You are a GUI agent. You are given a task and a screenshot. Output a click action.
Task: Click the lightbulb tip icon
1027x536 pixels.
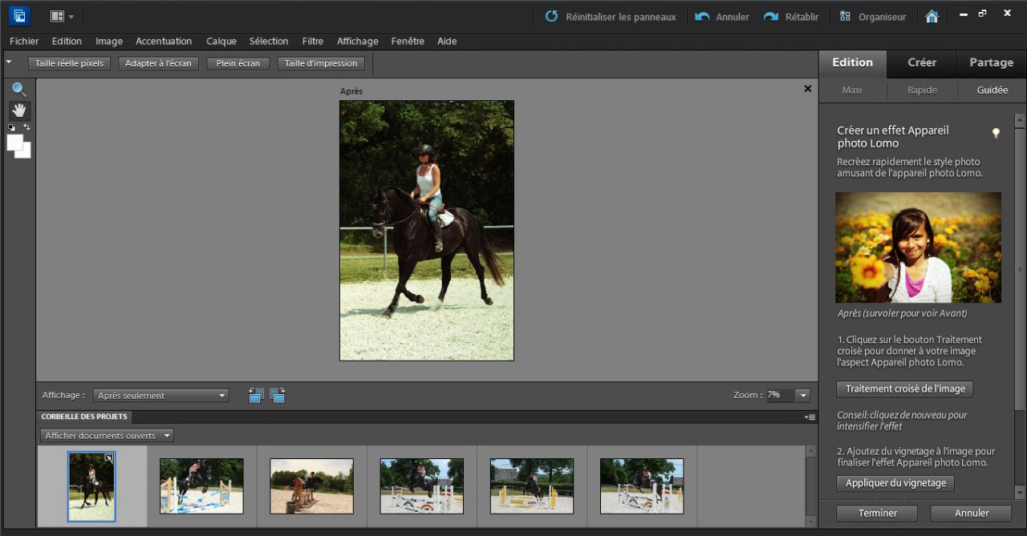click(x=996, y=133)
